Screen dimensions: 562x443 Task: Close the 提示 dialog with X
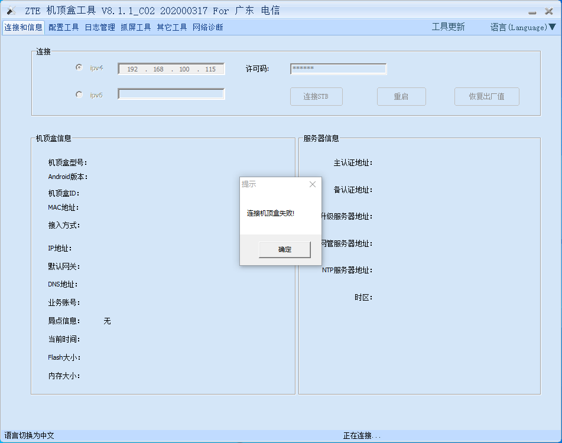coord(313,184)
